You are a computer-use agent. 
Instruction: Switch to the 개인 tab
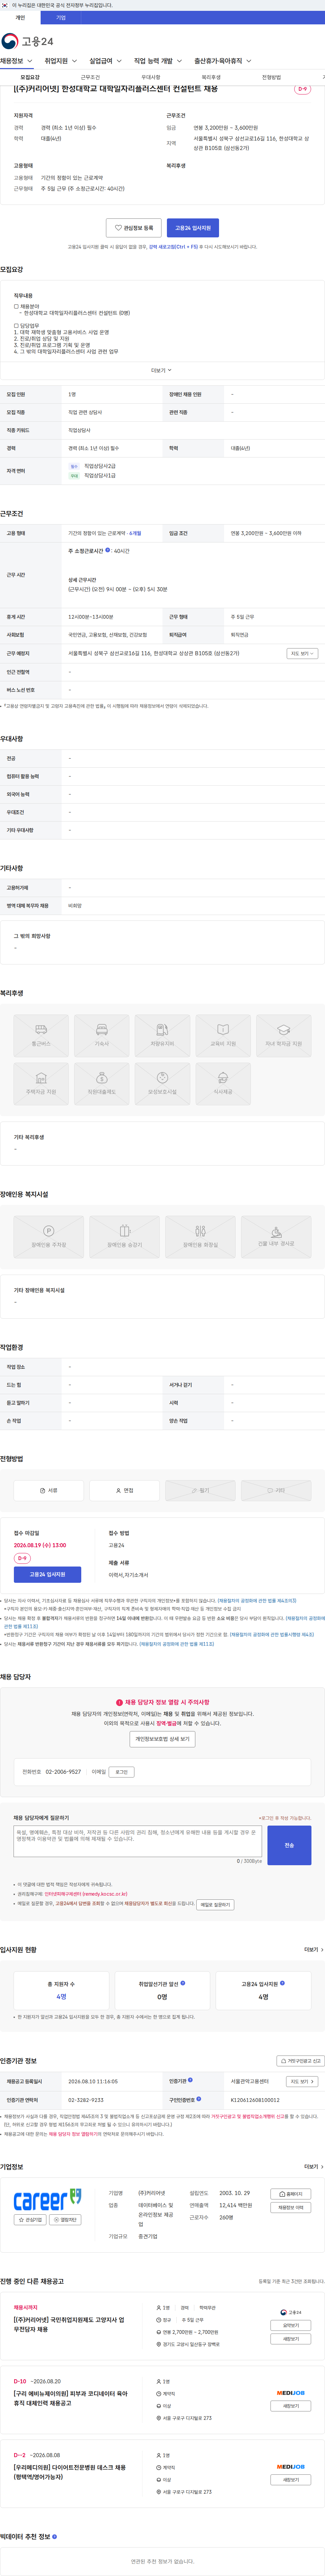pyautogui.click(x=20, y=17)
